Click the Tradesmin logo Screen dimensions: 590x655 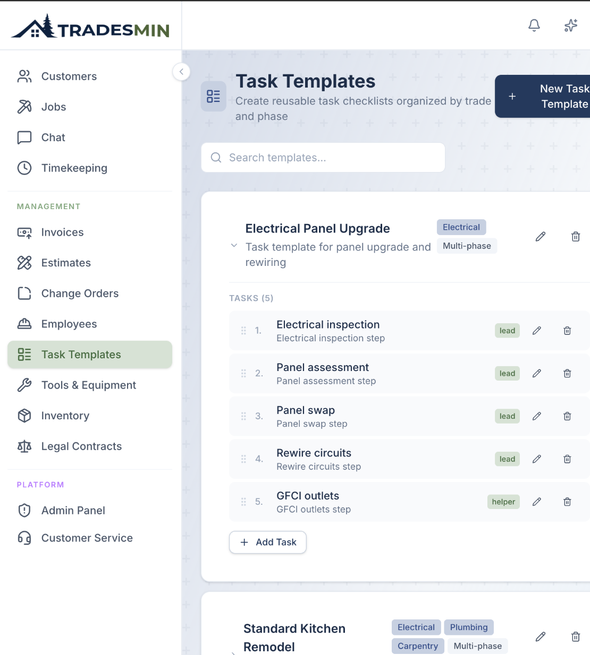(x=90, y=27)
